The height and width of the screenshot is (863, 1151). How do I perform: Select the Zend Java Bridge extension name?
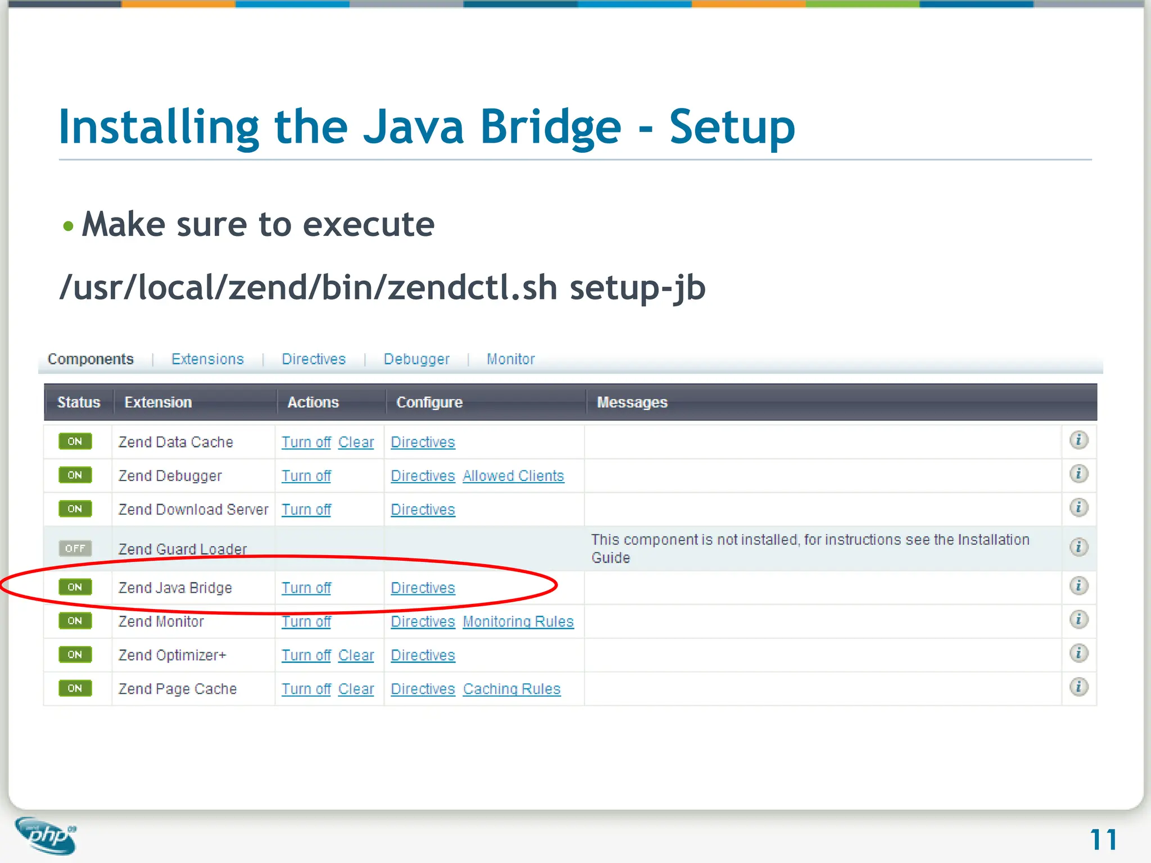(175, 588)
